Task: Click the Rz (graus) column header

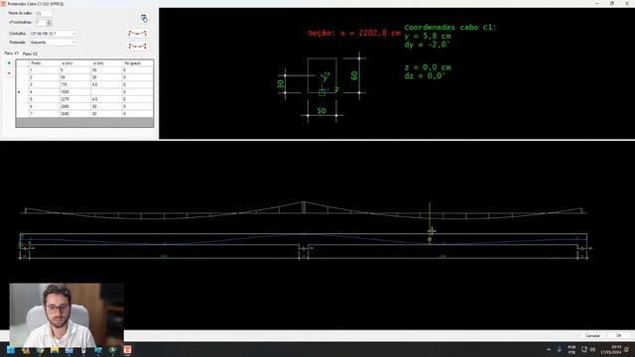Action: 138,63
